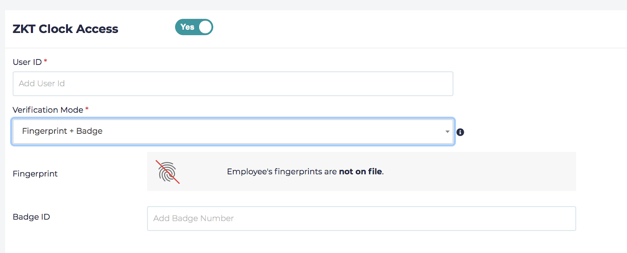The height and width of the screenshot is (253, 627).
Task: Toggle off the ZKT Clock Access switch
Action: click(x=194, y=27)
